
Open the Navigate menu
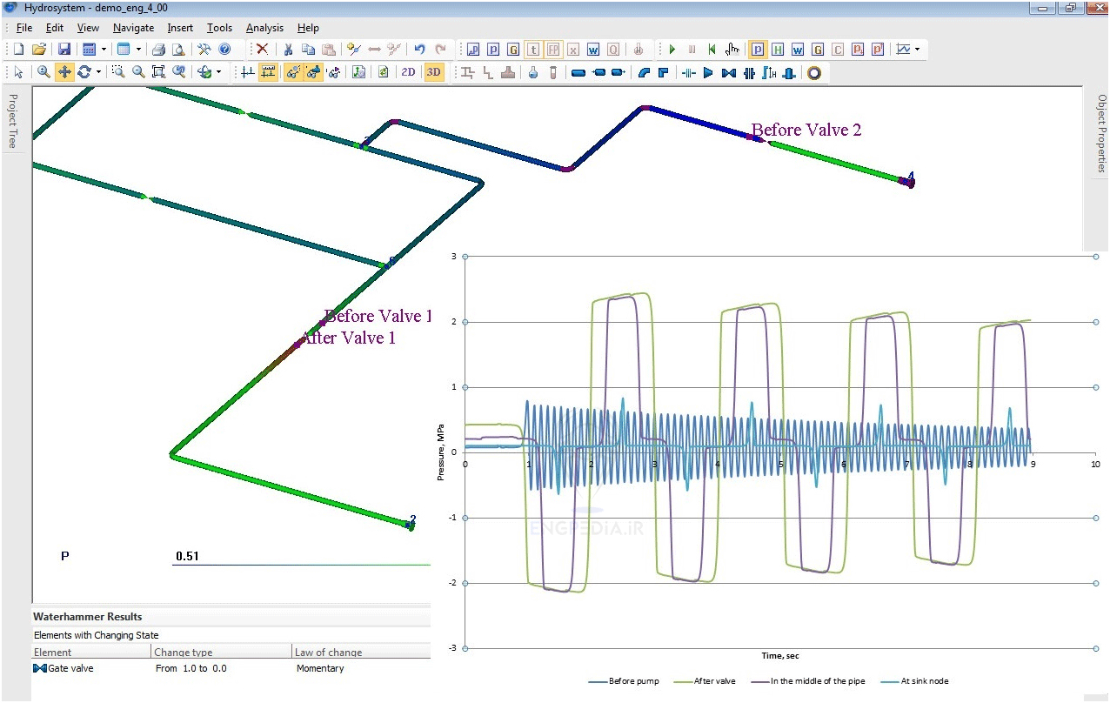(133, 27)
